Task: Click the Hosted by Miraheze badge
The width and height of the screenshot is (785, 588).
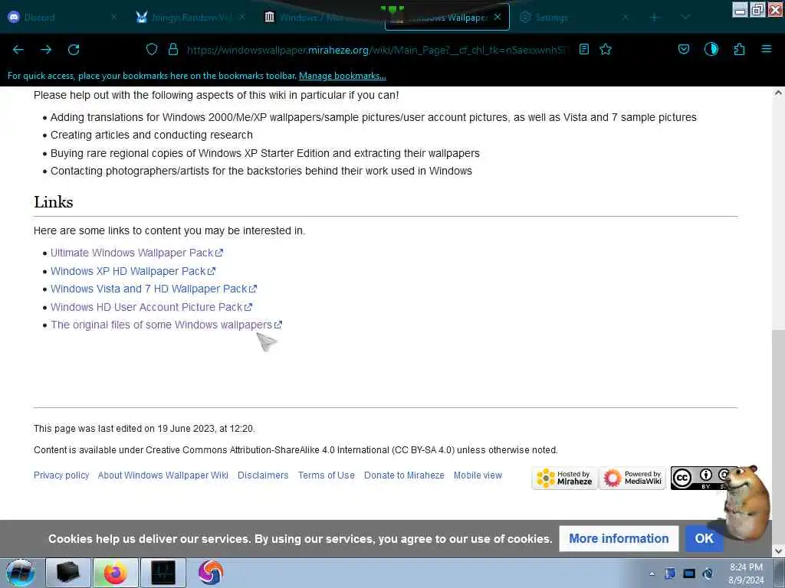Action: pos(565,478)
